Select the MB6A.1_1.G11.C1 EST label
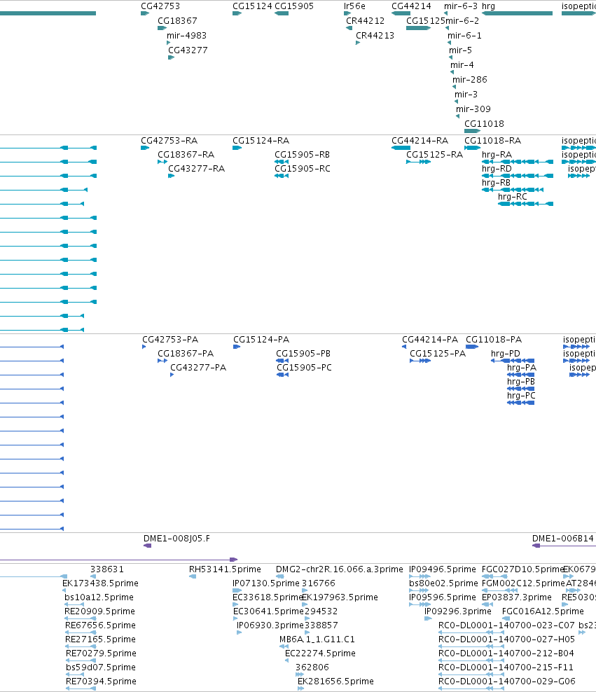 [317, 639]
